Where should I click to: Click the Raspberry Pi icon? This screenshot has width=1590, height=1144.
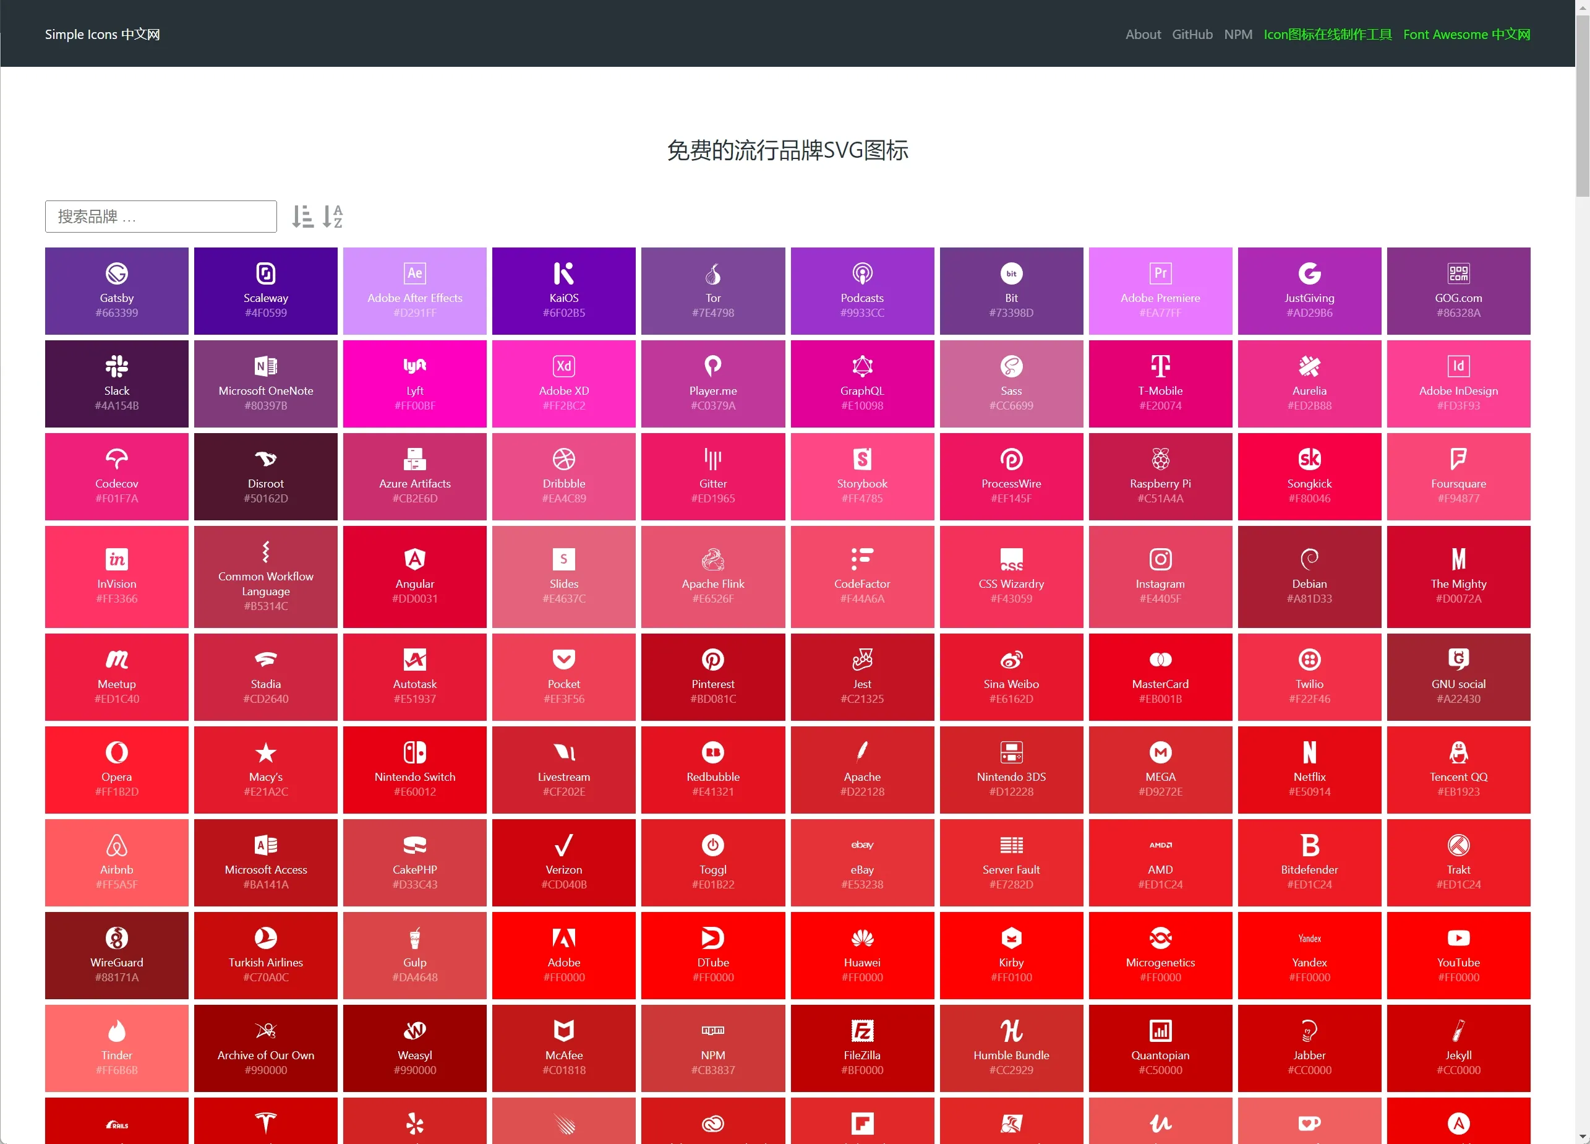click(x=1160, y=458)
